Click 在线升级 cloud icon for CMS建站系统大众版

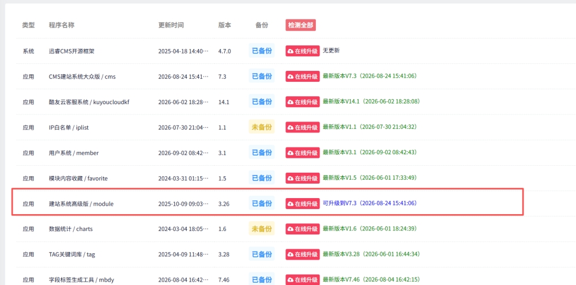(290, 77)
